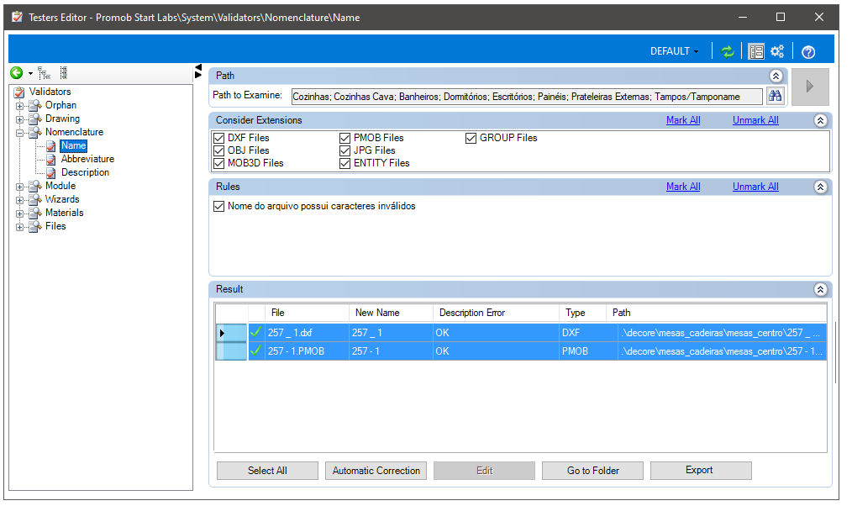Click Mark All in Rules
This screenshot has width=852, height=506.
[683, 187]
